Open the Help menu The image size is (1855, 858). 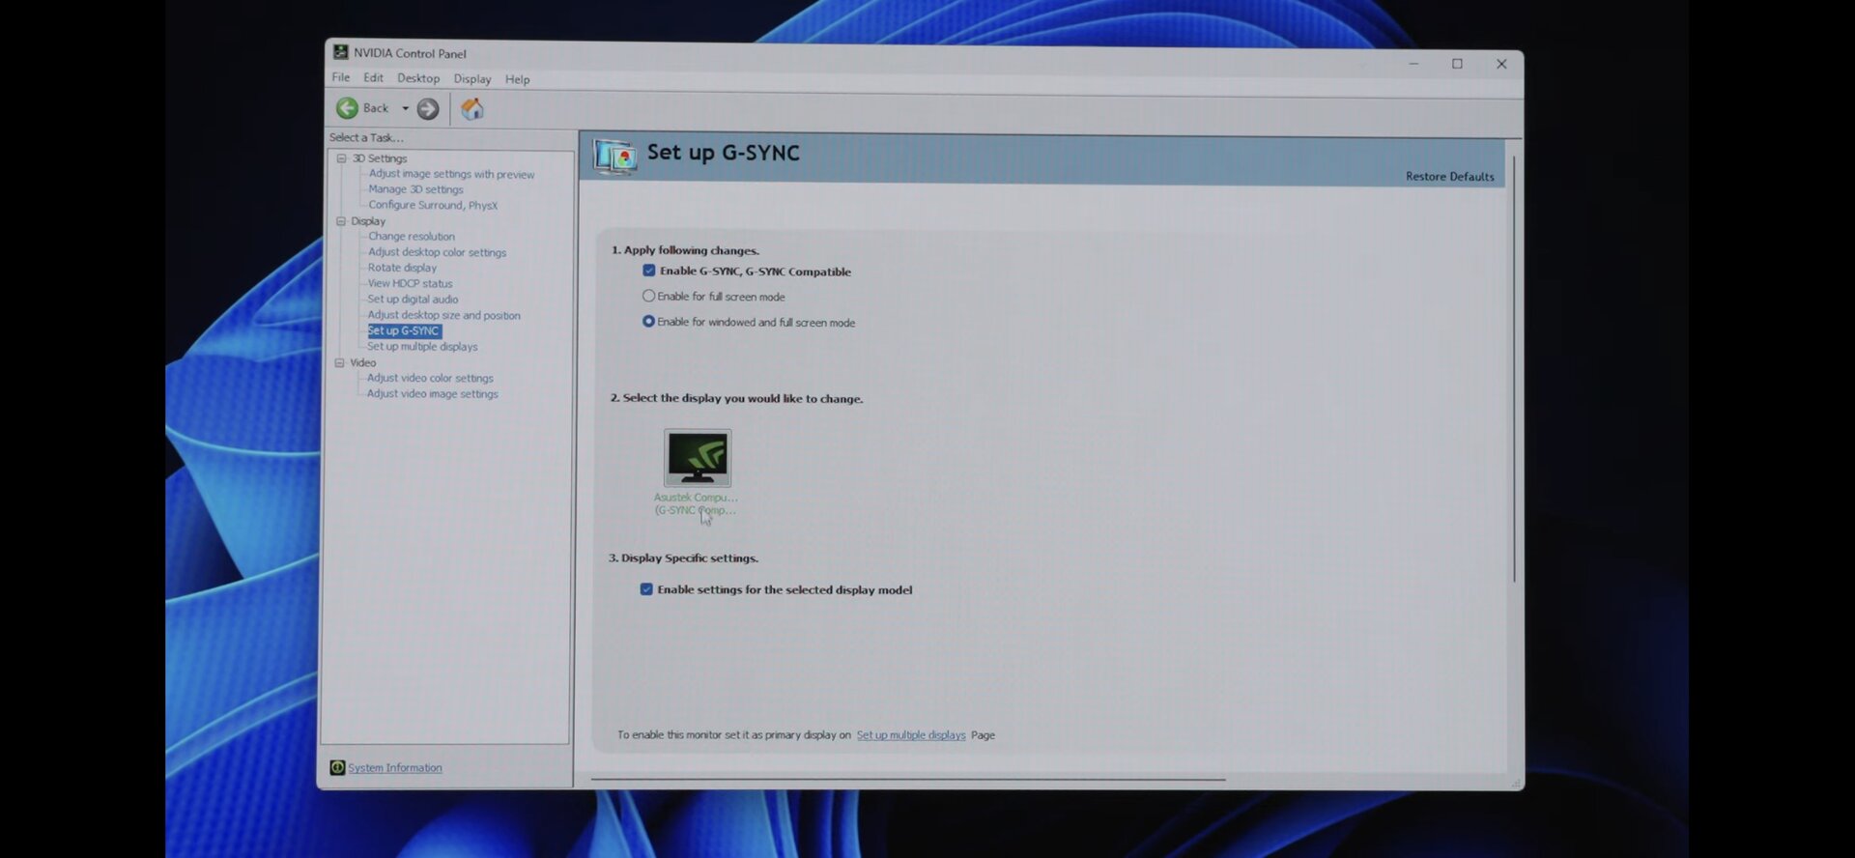click(518, 79)
